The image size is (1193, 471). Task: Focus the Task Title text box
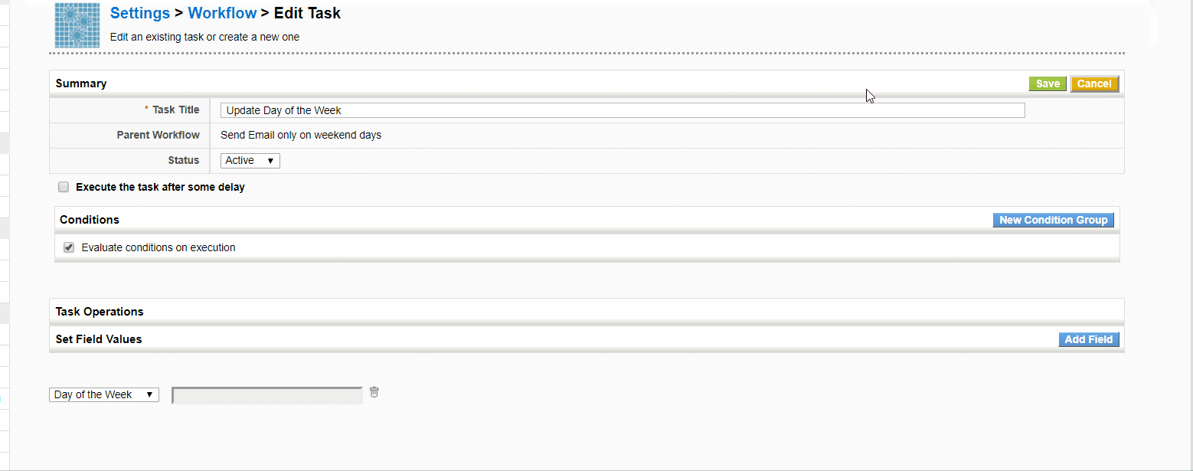(622, 110)
